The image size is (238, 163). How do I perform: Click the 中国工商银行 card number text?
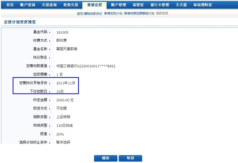pos(86,66)
